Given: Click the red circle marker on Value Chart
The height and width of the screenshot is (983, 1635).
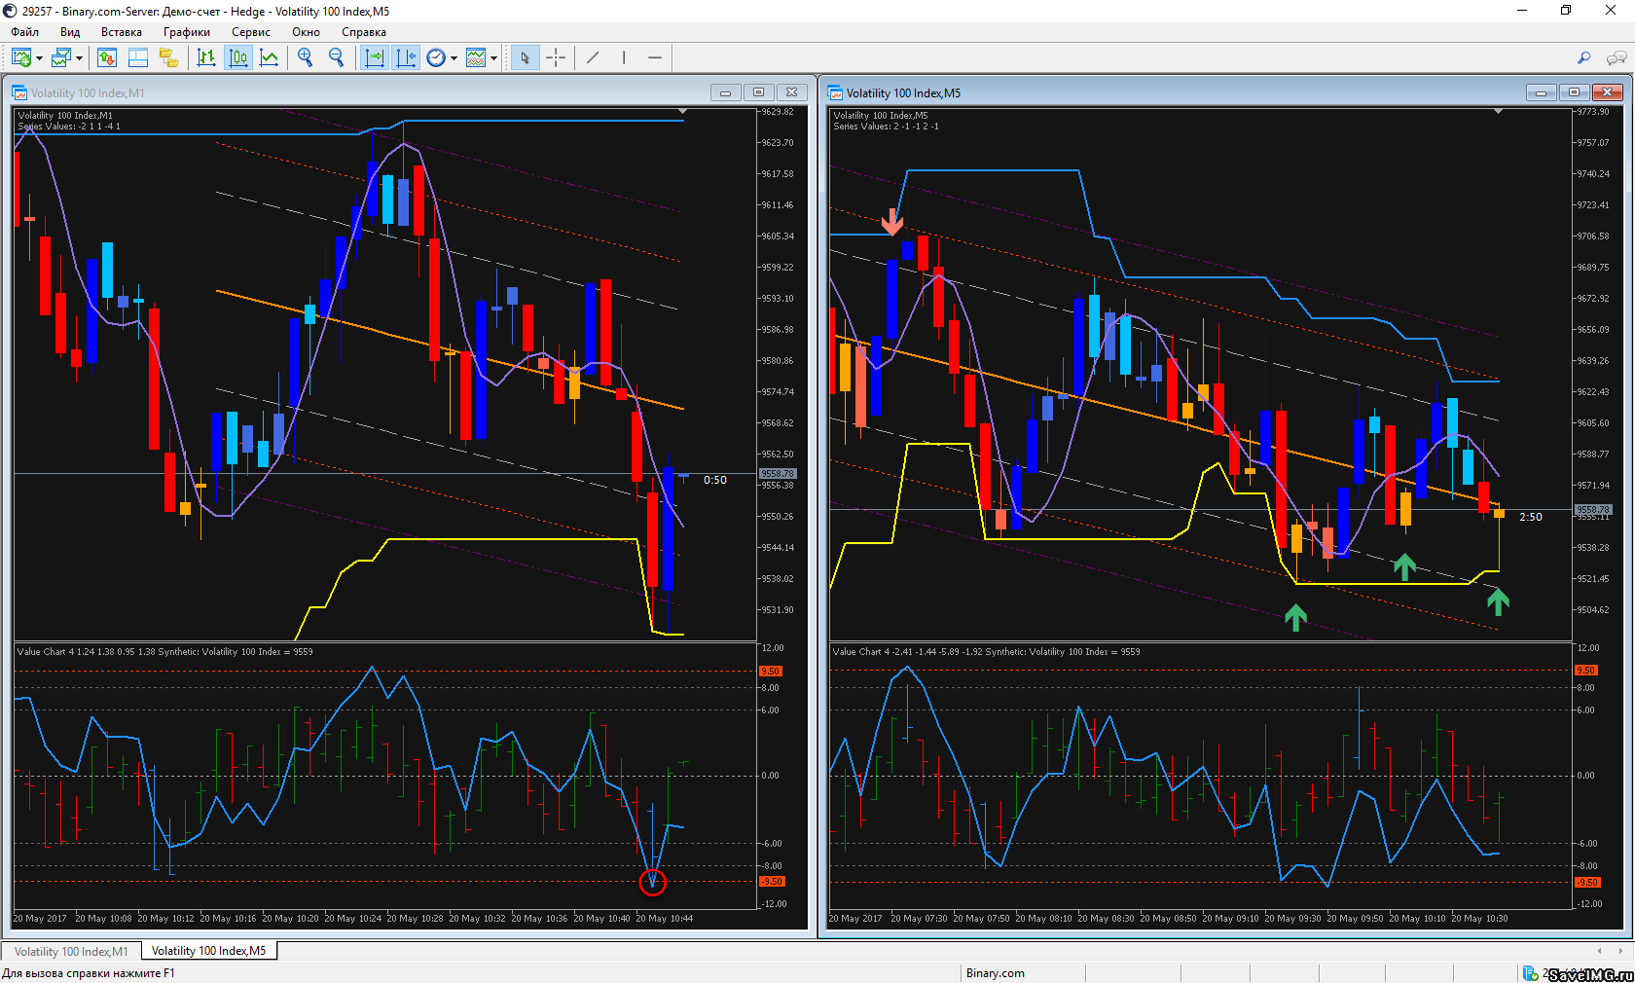Looking at the screenshot, I should point(652,883).
